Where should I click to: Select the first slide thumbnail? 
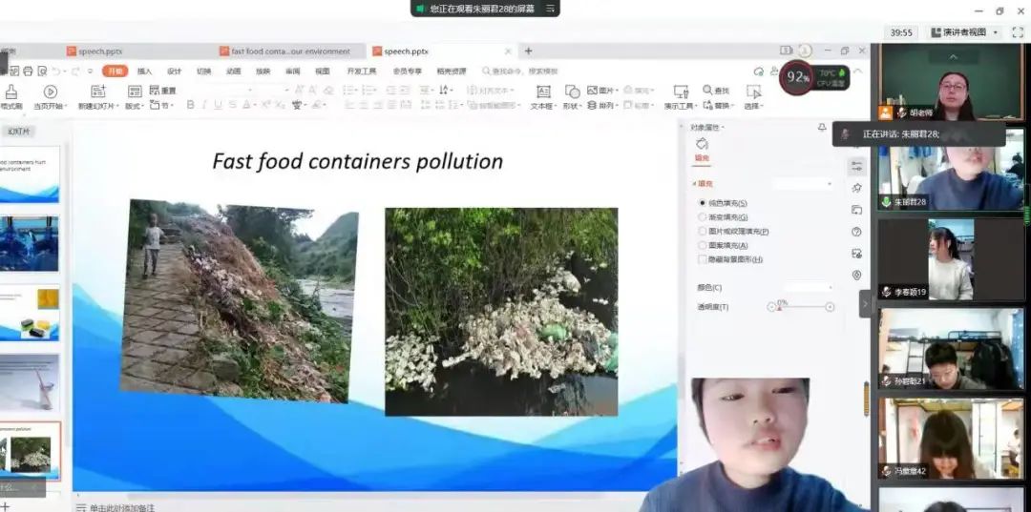point(29,174)
